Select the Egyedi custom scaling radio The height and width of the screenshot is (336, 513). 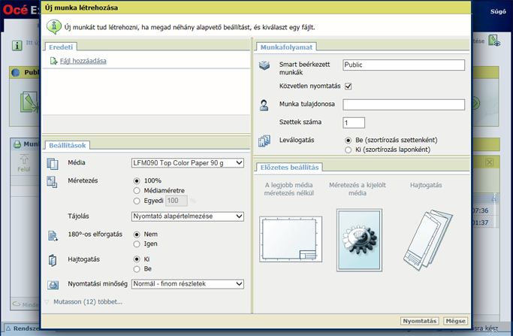137,201
